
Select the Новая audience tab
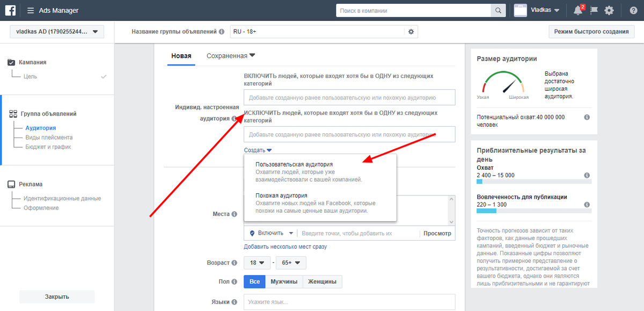coord(181,55)
